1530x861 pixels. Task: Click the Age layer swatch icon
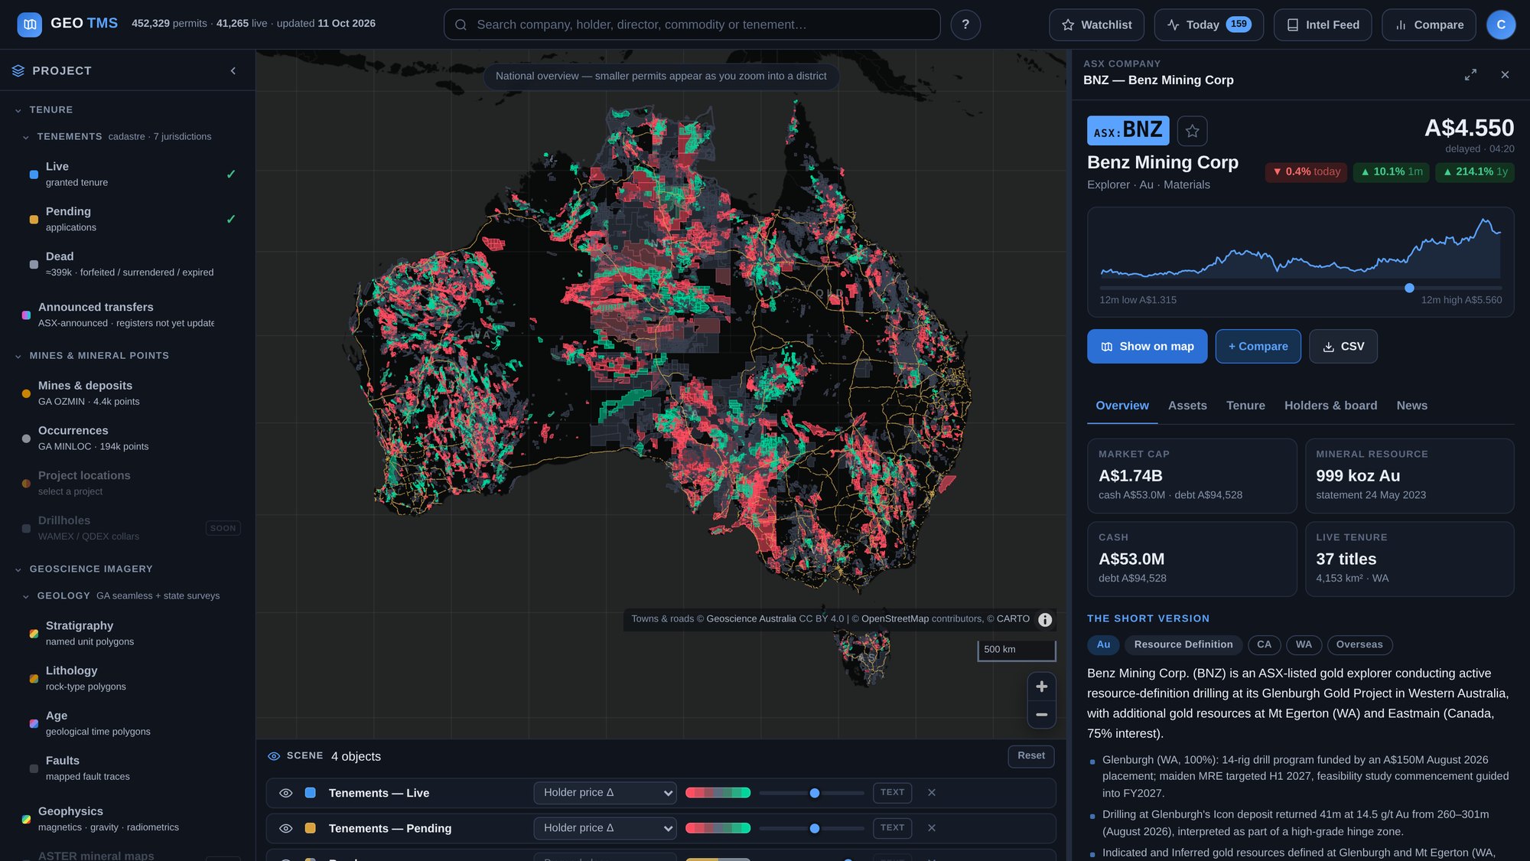click(34, 724)
